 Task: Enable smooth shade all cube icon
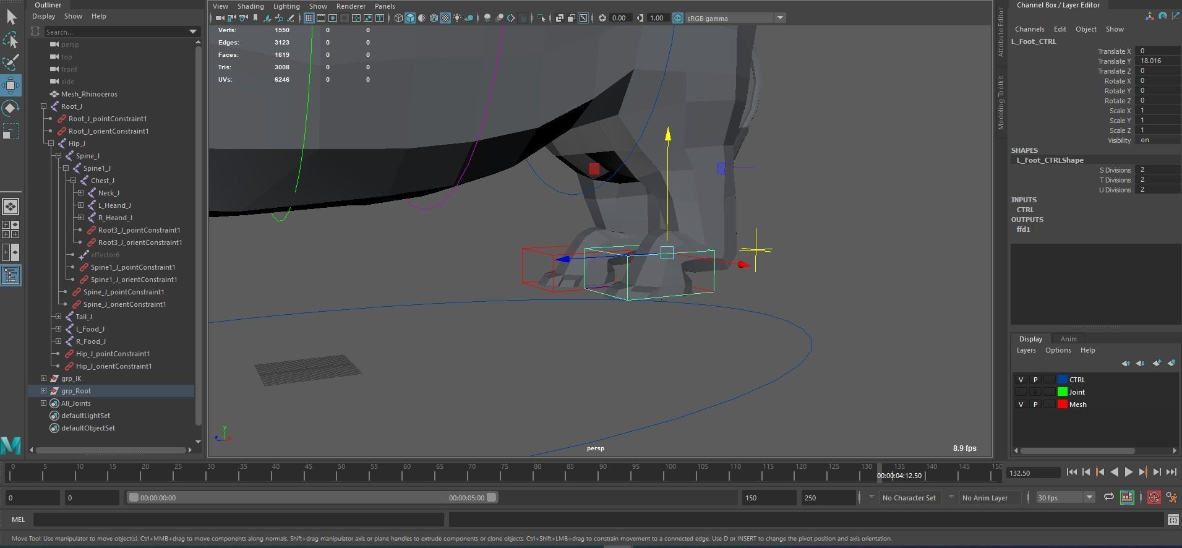pyautogui.click(x=410, y=18)
